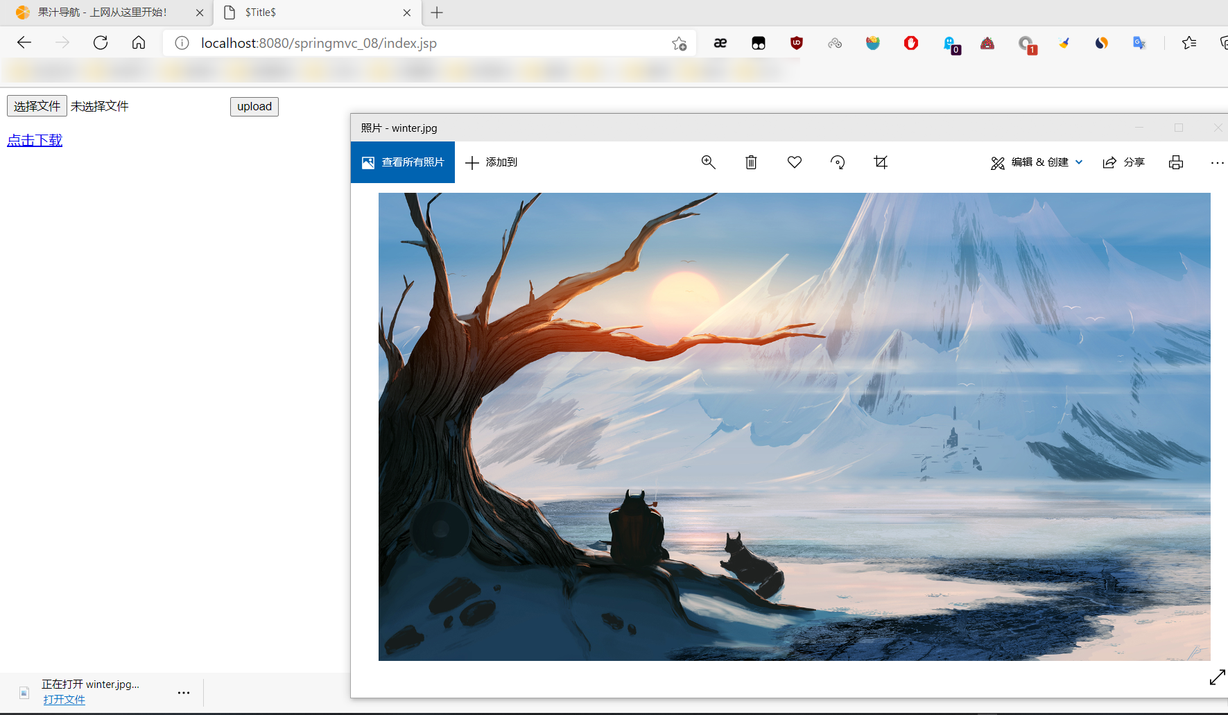
Task: Print the photo with the printer icon
Action: click(1176, 162)
